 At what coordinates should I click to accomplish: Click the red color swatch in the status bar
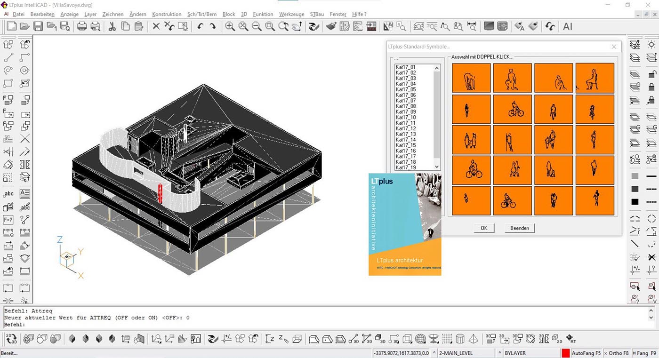pyautogui.click(x=565, y=353)
